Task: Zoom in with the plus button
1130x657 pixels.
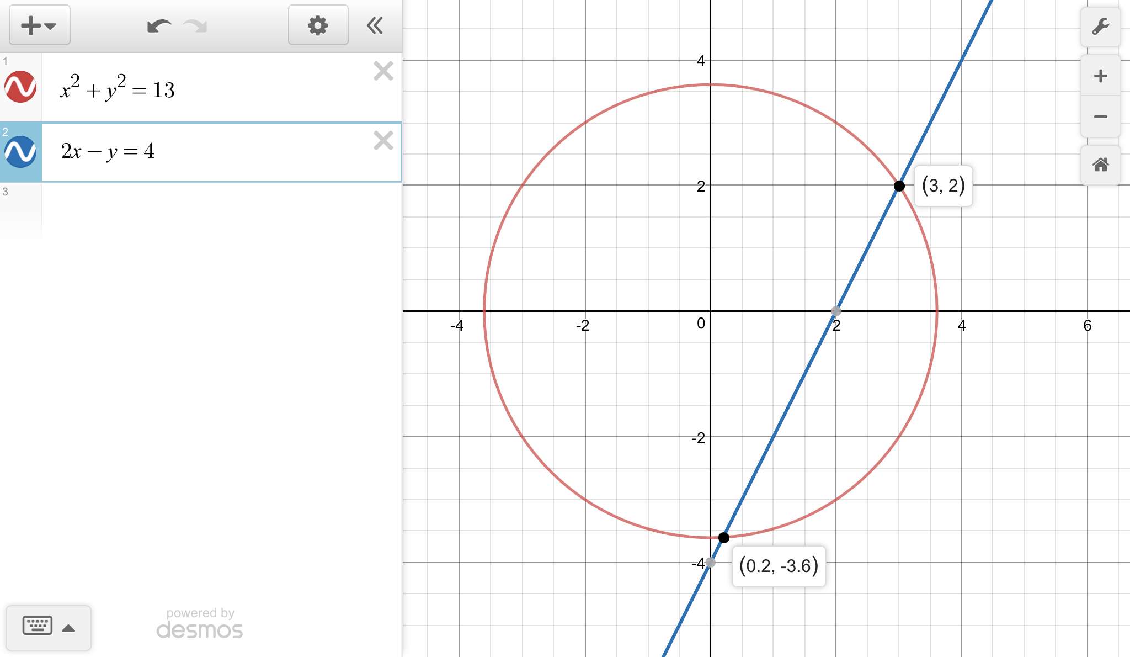Action: pyautogui.click(x=1100, y=76)
